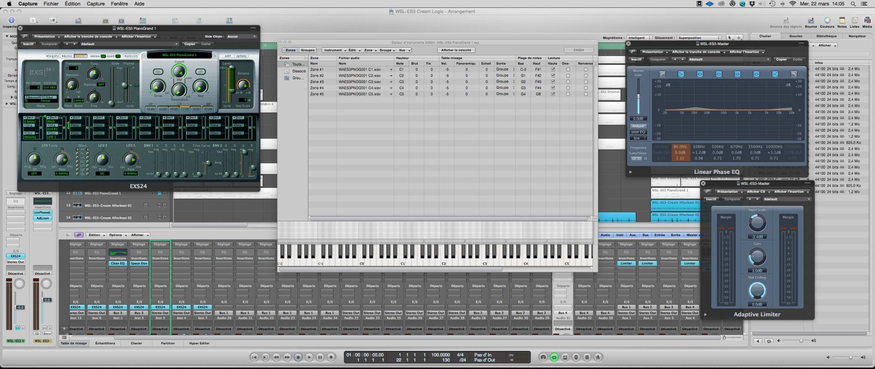Screen dimensions: 875x369
Task: Open the Glissement Superposition dropdown
Action: click(699, 38)
